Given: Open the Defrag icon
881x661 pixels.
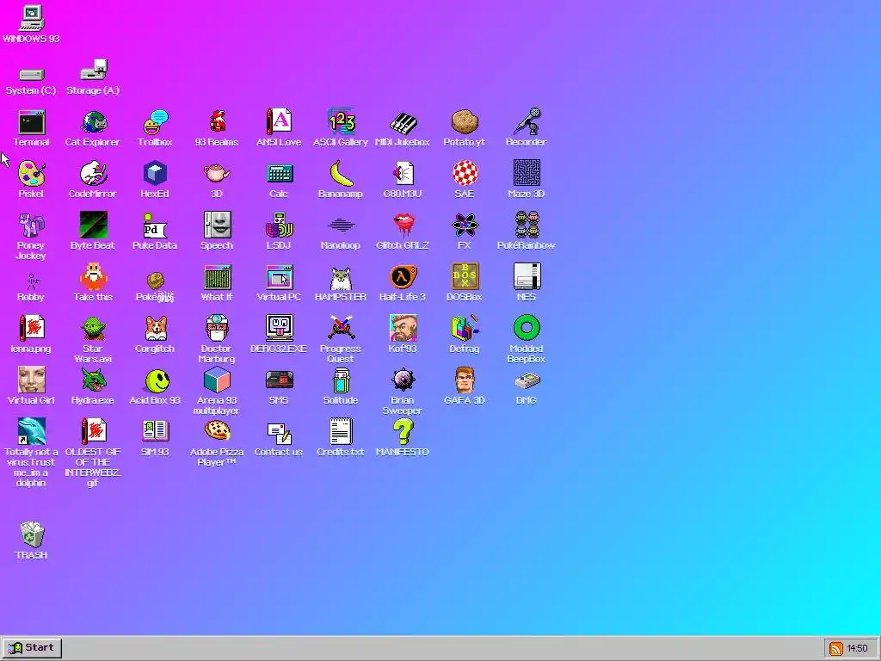Looking at the screenshot, I should click(x=465, y=329).
